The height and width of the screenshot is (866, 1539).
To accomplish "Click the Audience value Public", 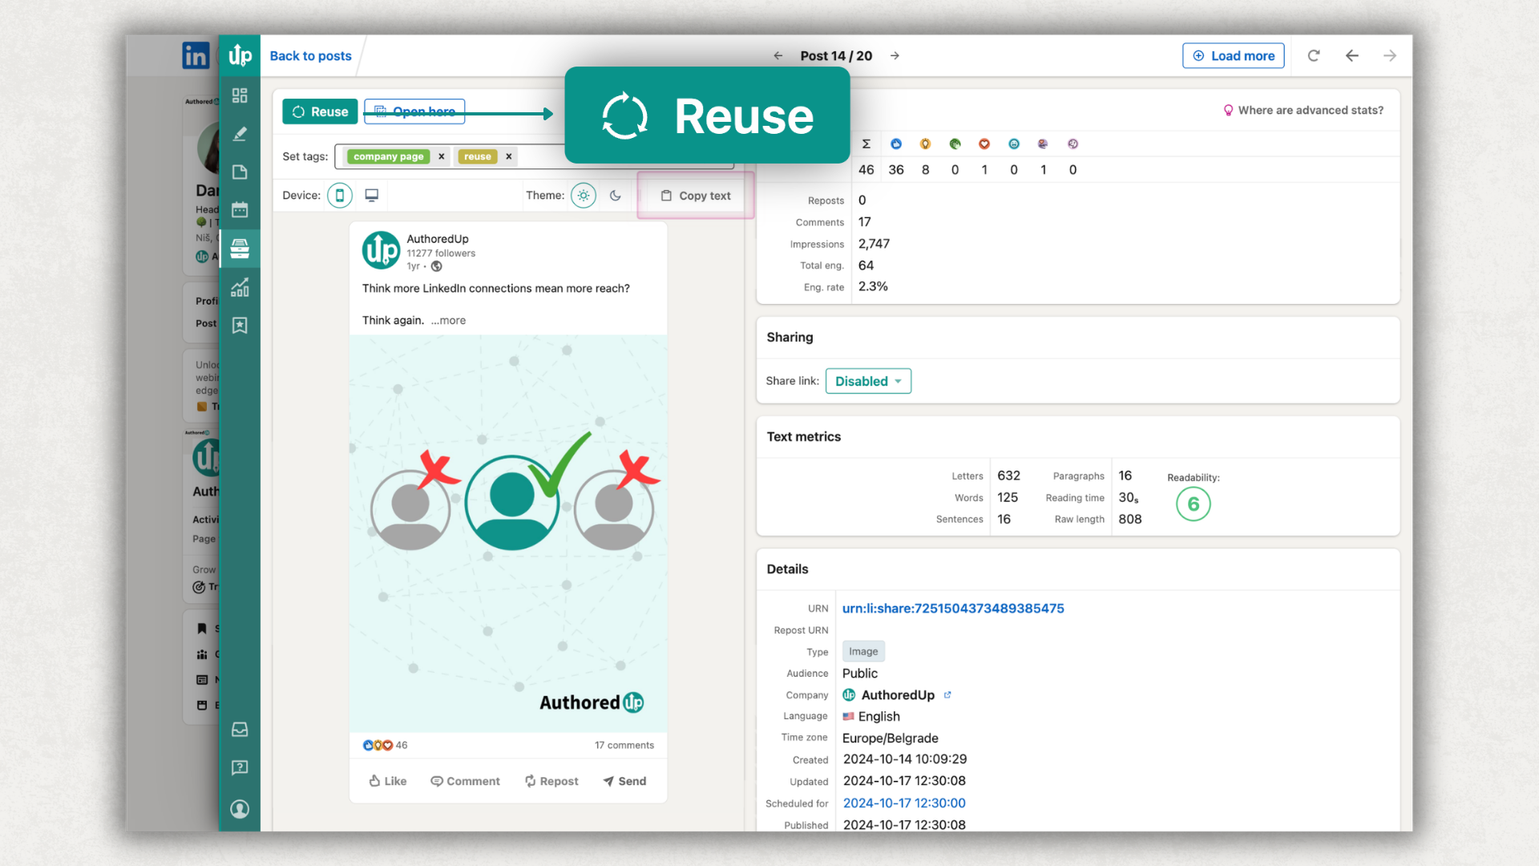I will 860,674.
